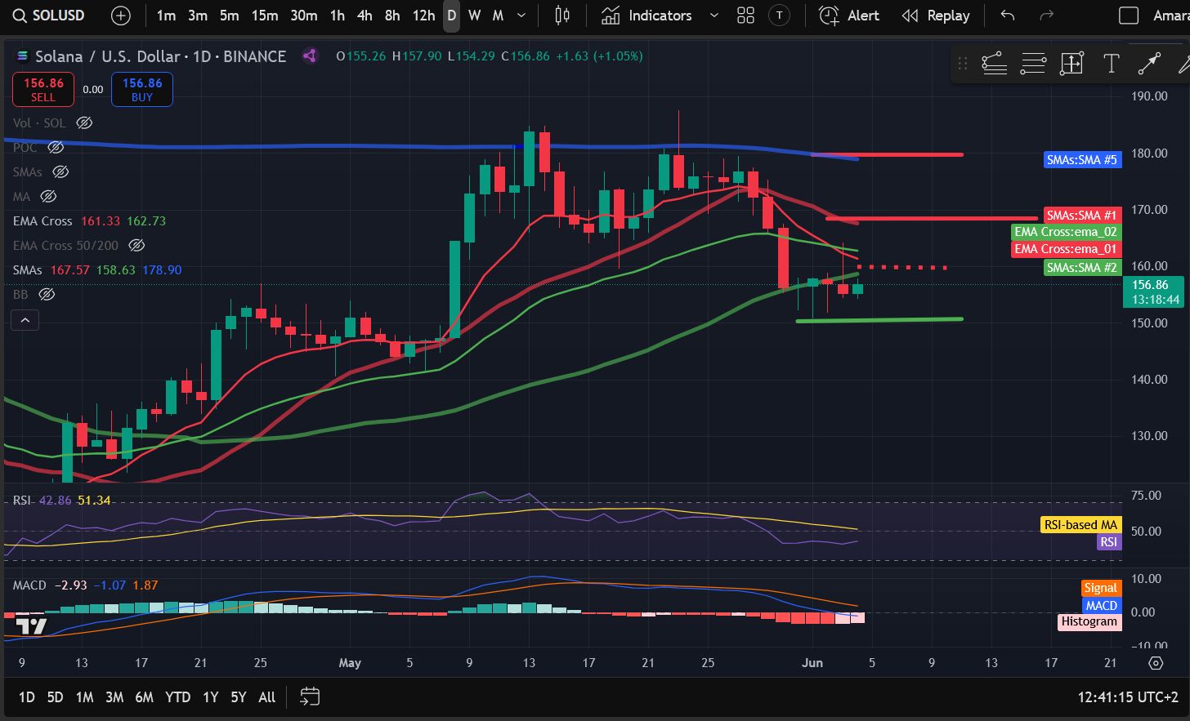Viewport: 1190px width, 721px height.
Task: Open the 12:41:15 UTC+2 timezone menu
Action: pos(1128,697)
